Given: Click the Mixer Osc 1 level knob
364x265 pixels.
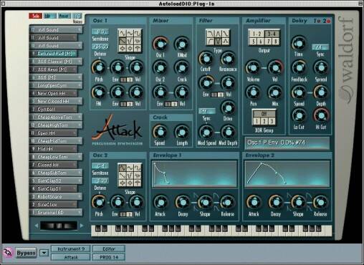Looking at the screenshot, I should (x=161, y=44).
